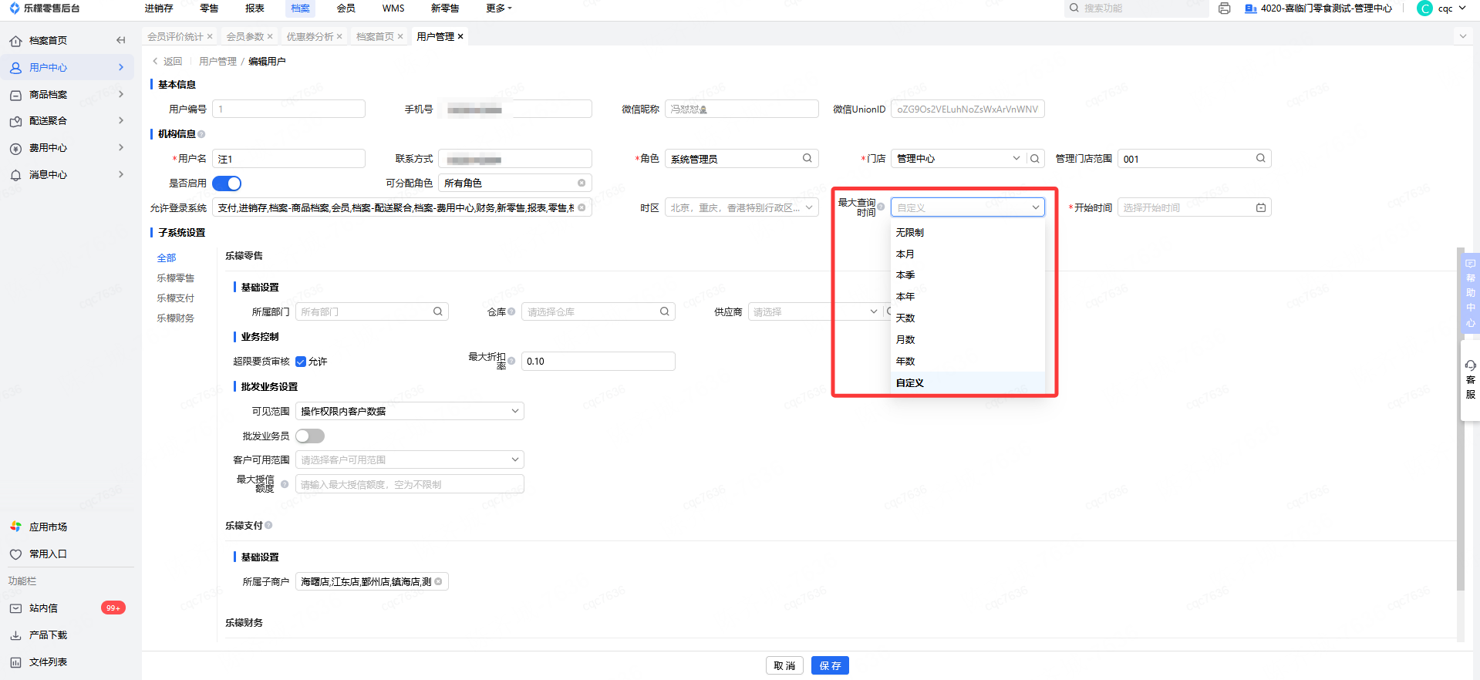Select 天数 option
The height and width of the screenshot is (680, 1480).
(x=968, y=318)
